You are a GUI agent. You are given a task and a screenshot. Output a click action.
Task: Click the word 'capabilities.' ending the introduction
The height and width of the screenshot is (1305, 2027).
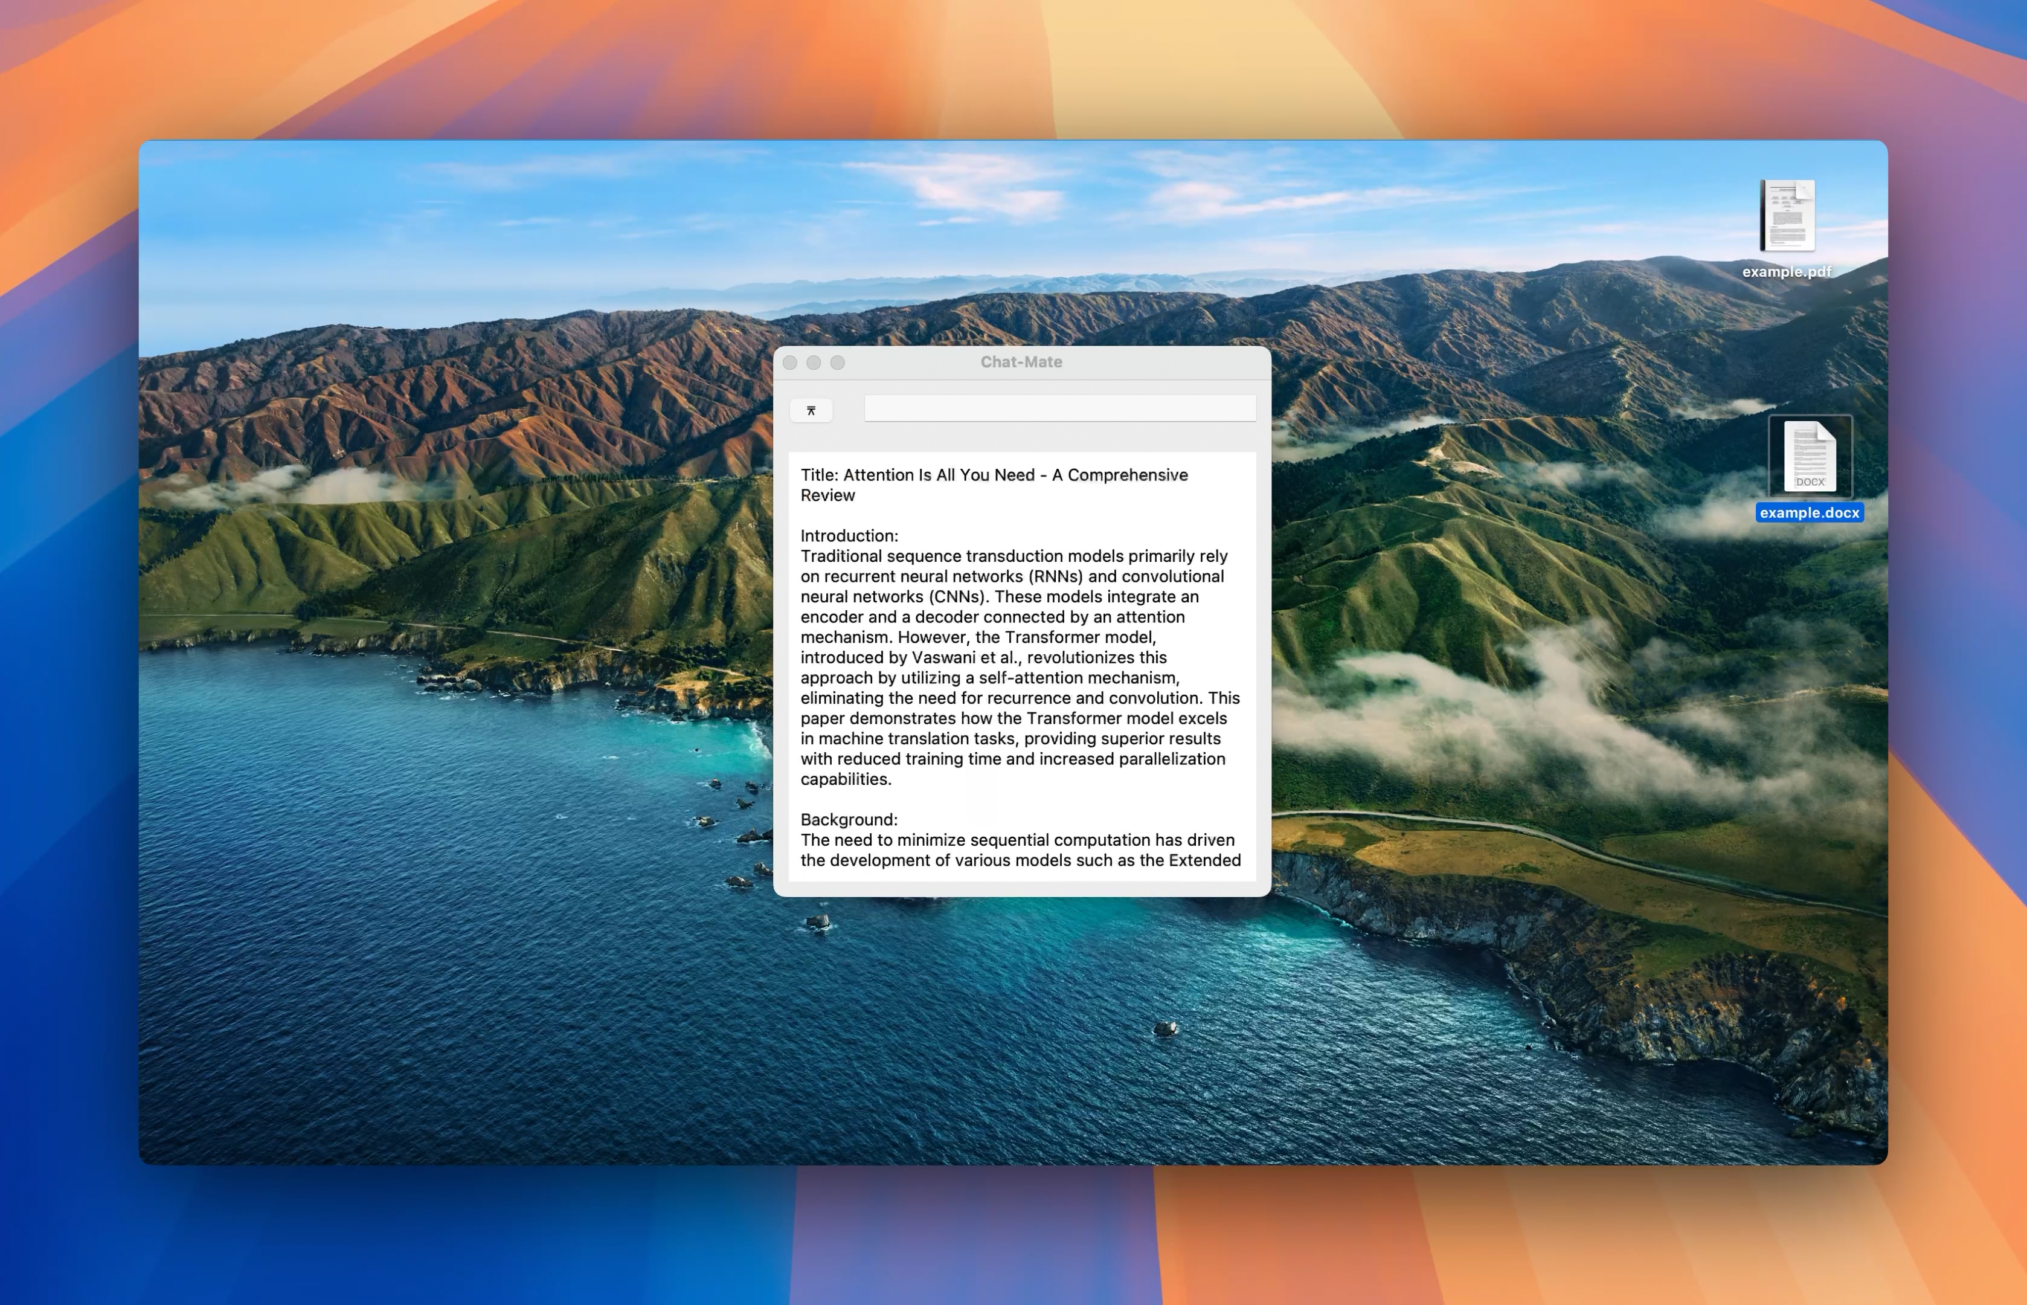(846, 779)
